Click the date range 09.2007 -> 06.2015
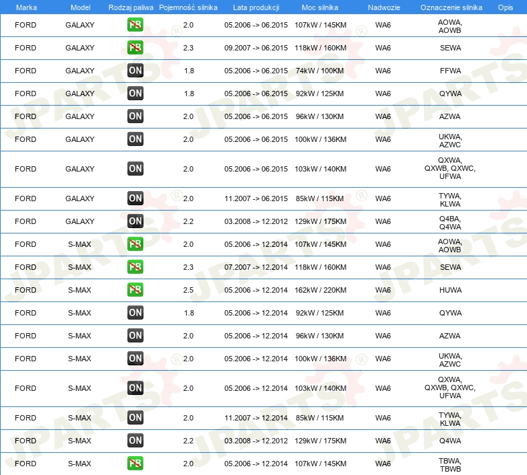This screenshot has width=527, height=475. click(256, 48)
